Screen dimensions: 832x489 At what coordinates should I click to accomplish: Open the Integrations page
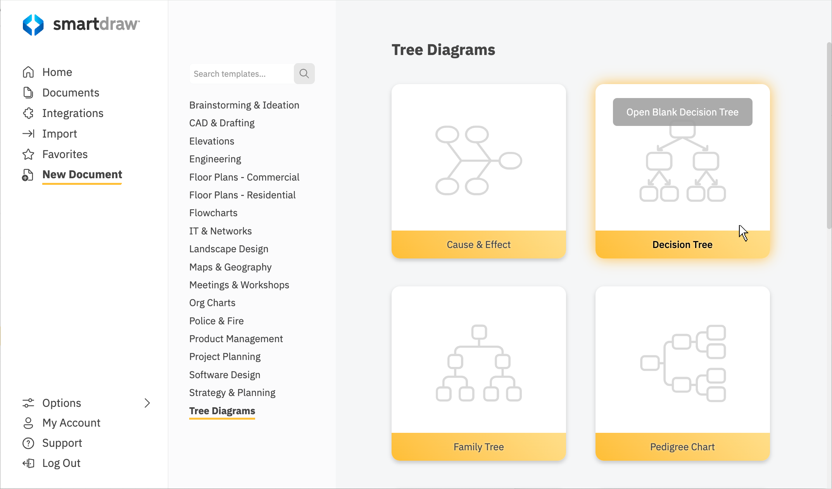tap(28, 113)
